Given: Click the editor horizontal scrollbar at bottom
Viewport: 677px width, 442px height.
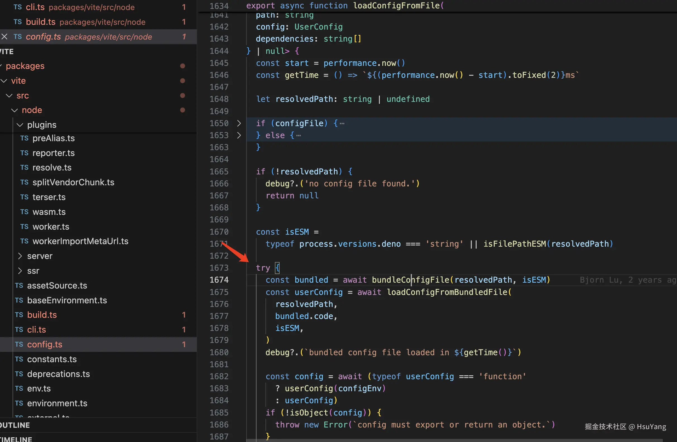Looking at the screenshot, I should click(x=455, y=440).
